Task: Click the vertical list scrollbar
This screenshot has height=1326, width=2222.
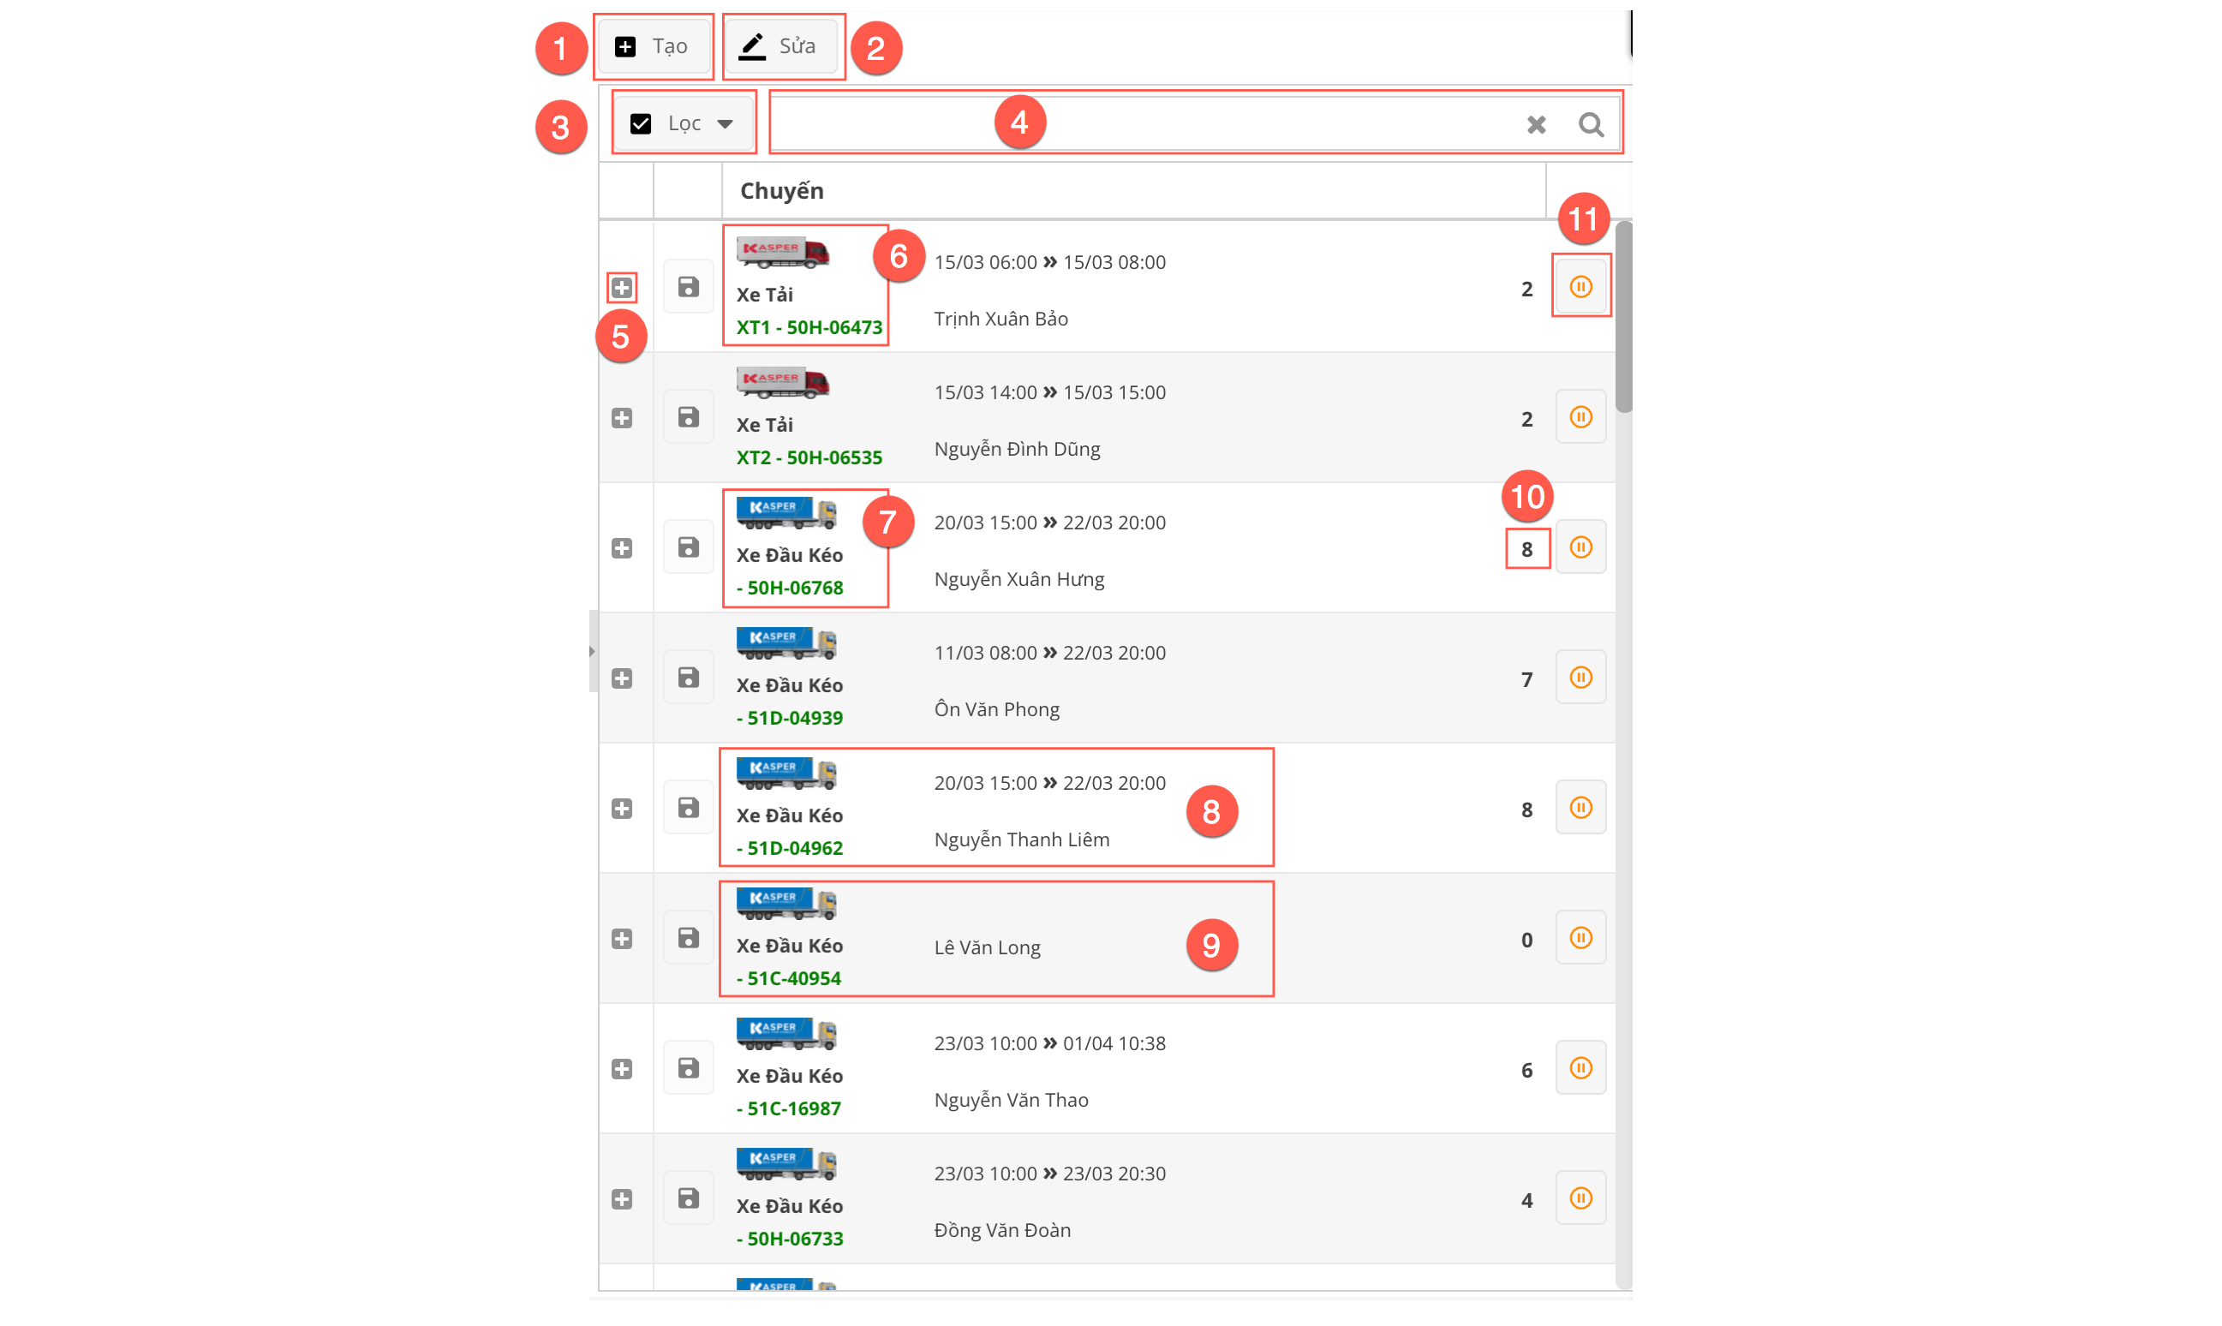Action: [1623, 317]
